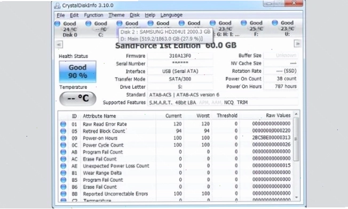
Task: Click status orb for Retired Block Count
Action: tap(64, 131)
